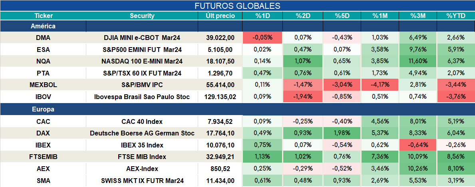Select the IBOV last price 129.135,02
The width and height of the screenshot is (475, 187).
(220, 97)
